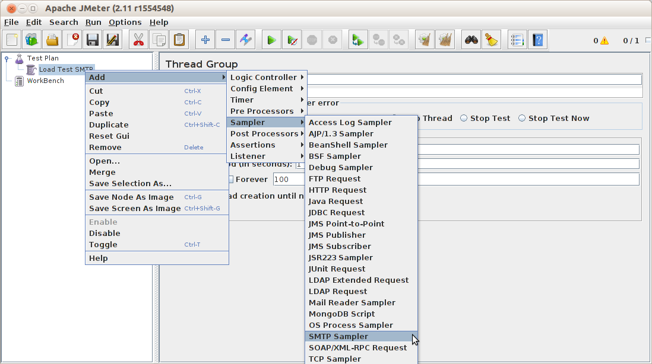Click the Copy toolbar icon
The image size is (652, 364).
159,40
